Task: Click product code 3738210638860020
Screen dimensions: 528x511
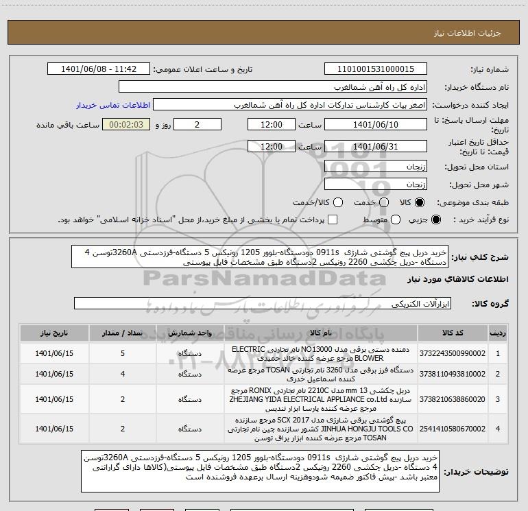Action: pyautogui.click(x=453, y=399)
